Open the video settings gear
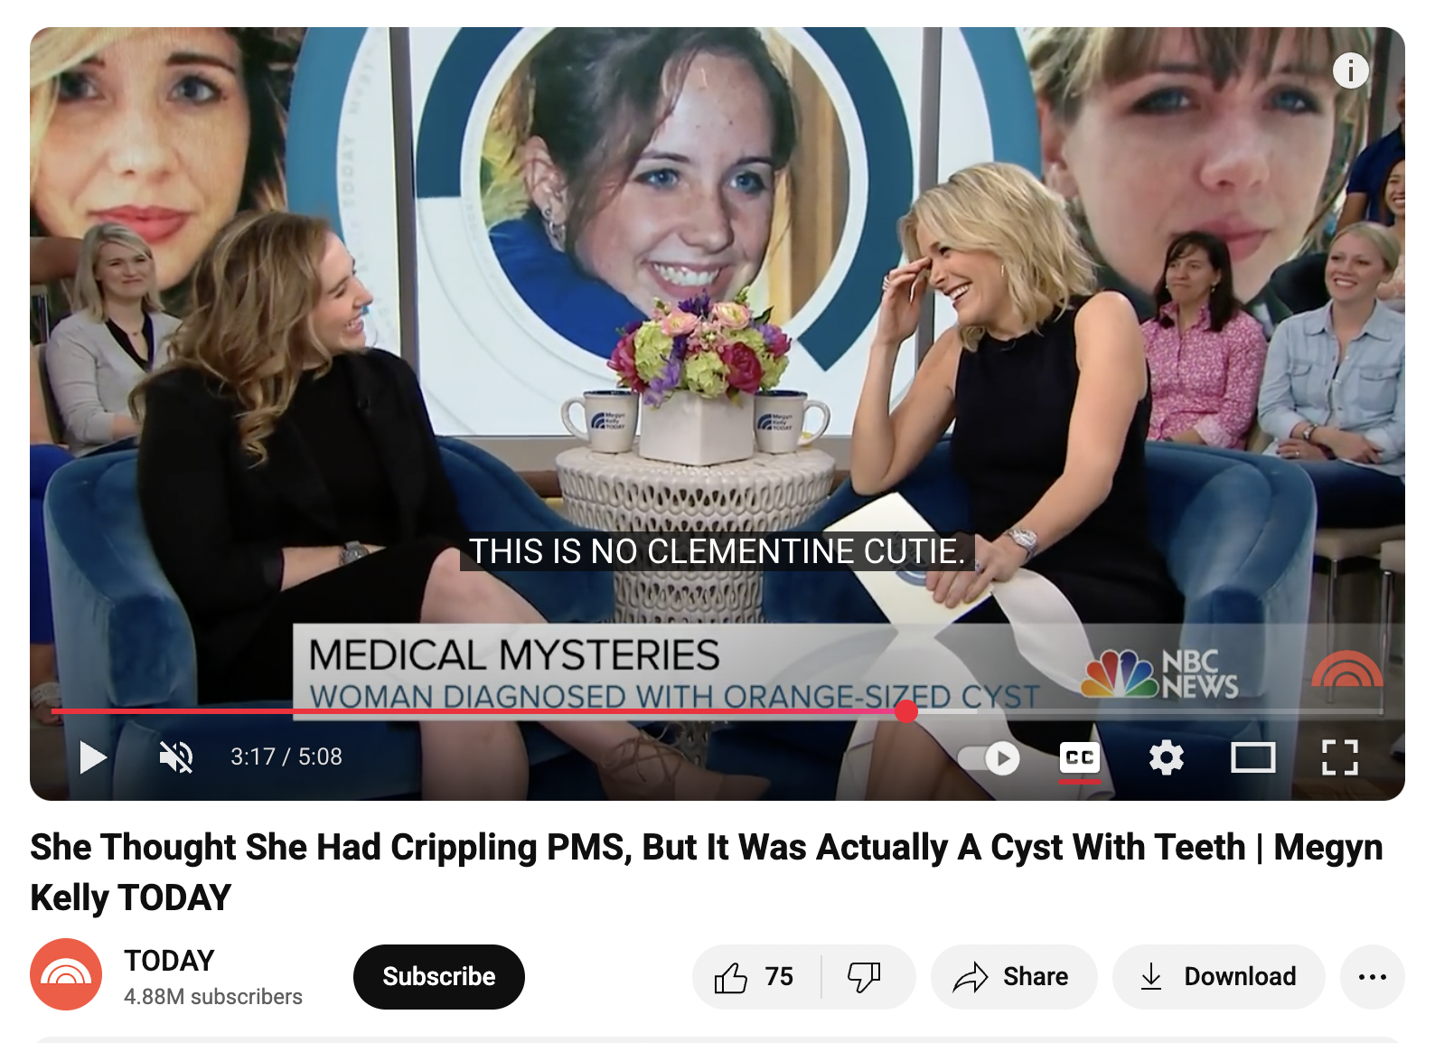Viewport: 1435px width, 1043px height. coord(1167,757)
